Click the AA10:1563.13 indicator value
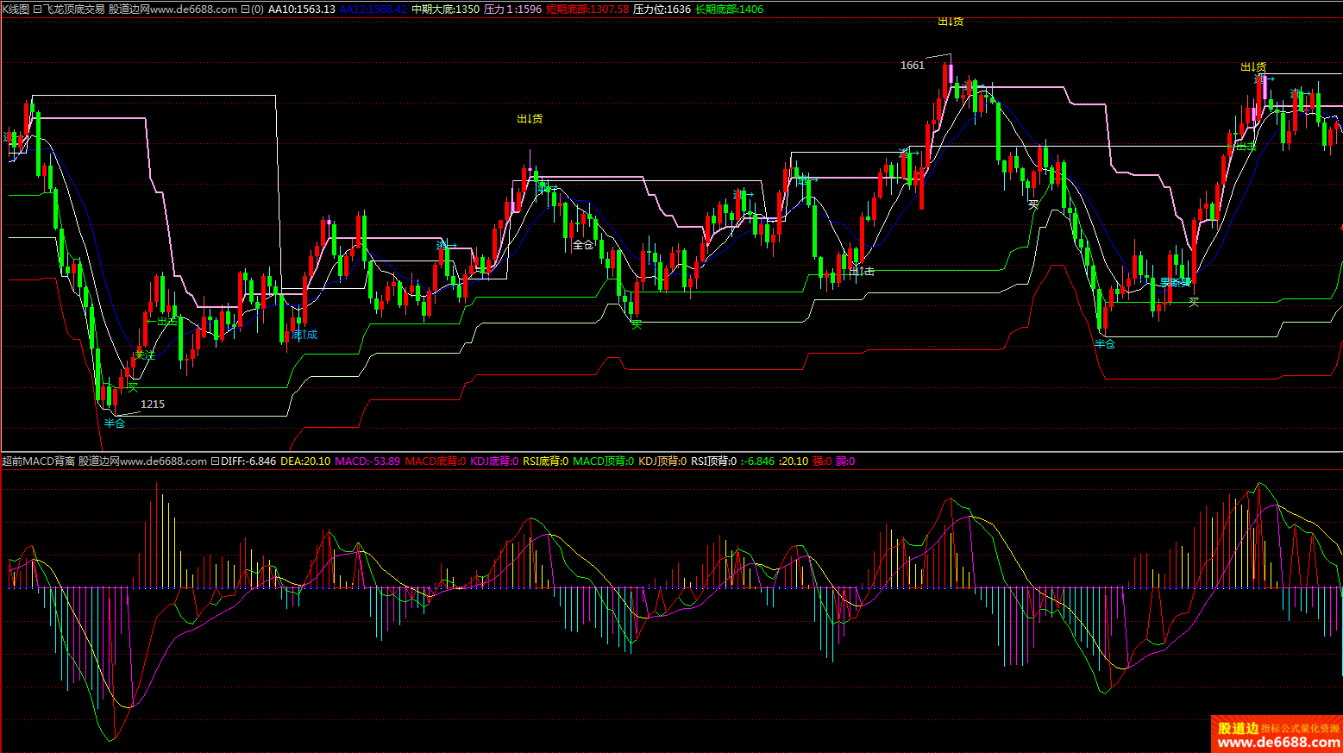 pyautogui.click(x=301, y=9)
